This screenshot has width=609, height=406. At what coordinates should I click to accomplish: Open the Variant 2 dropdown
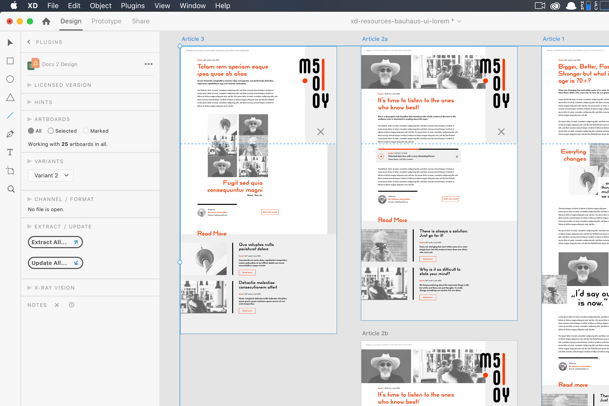[50, 175]
